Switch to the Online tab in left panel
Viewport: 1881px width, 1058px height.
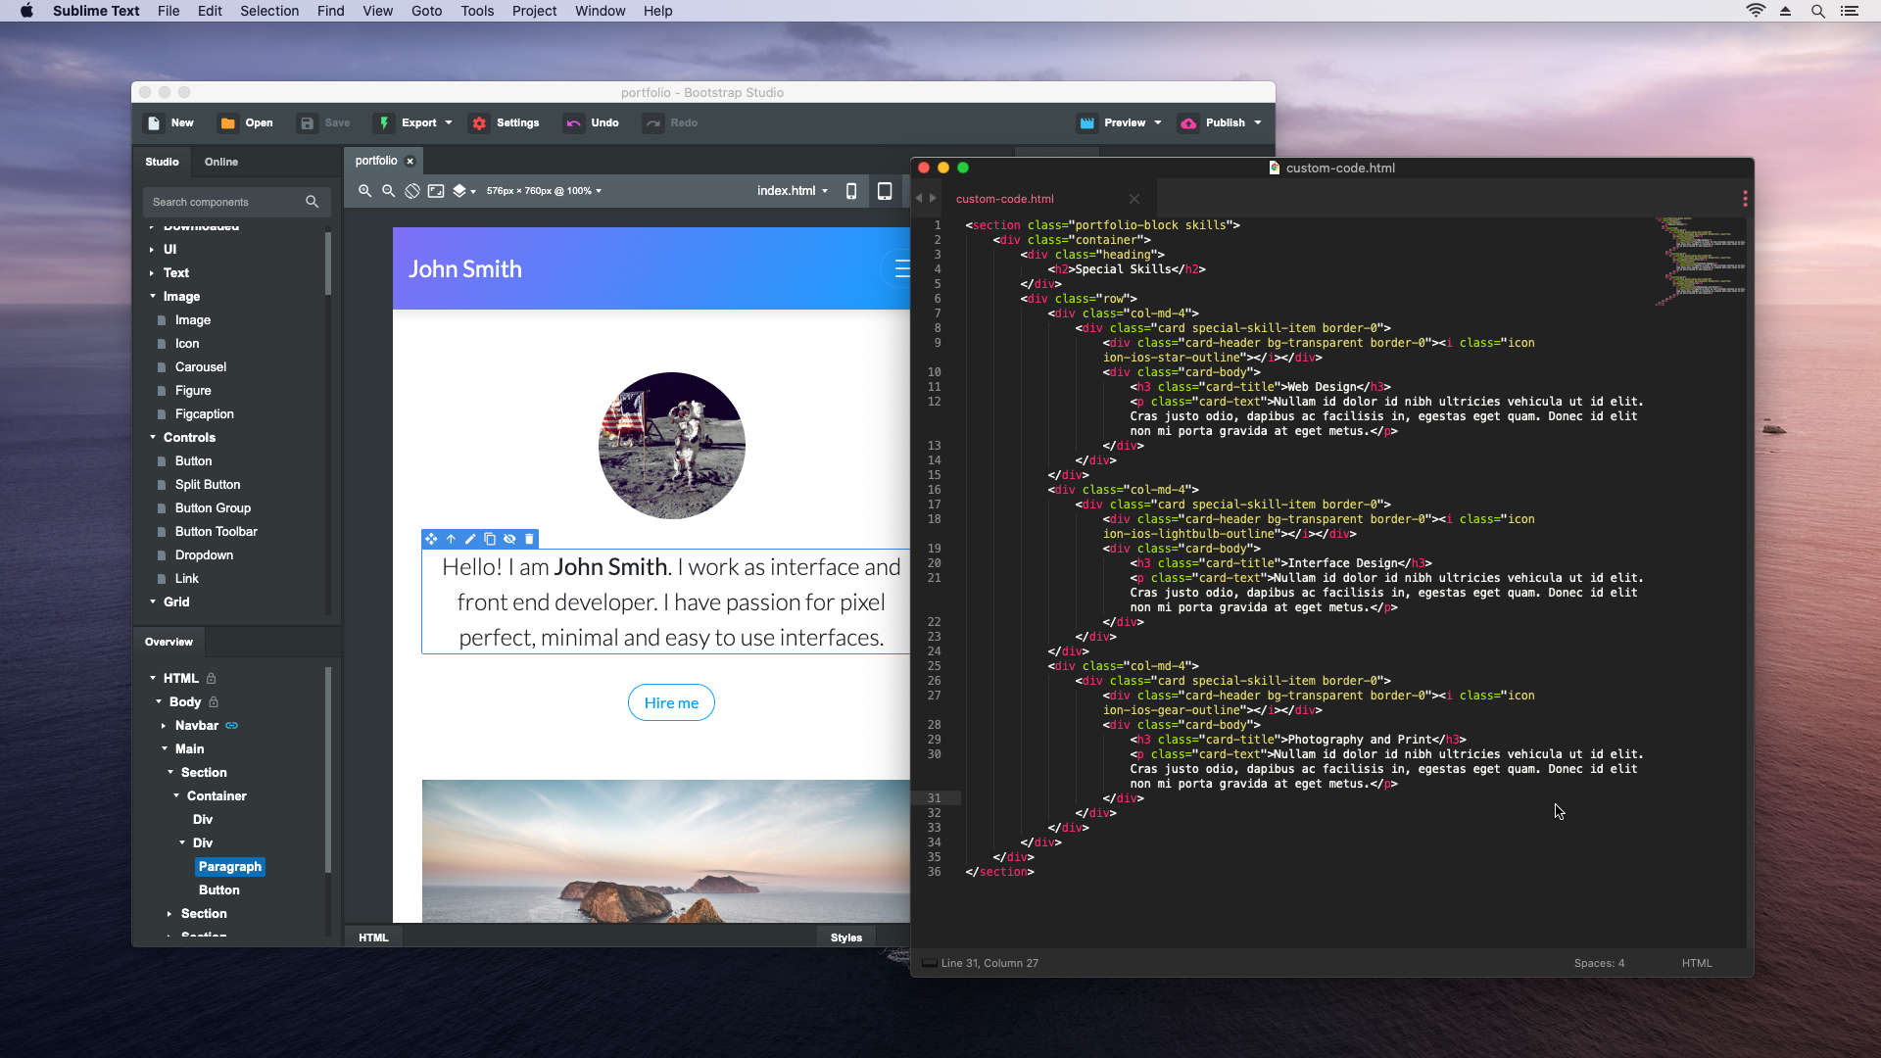coord(220,161)
